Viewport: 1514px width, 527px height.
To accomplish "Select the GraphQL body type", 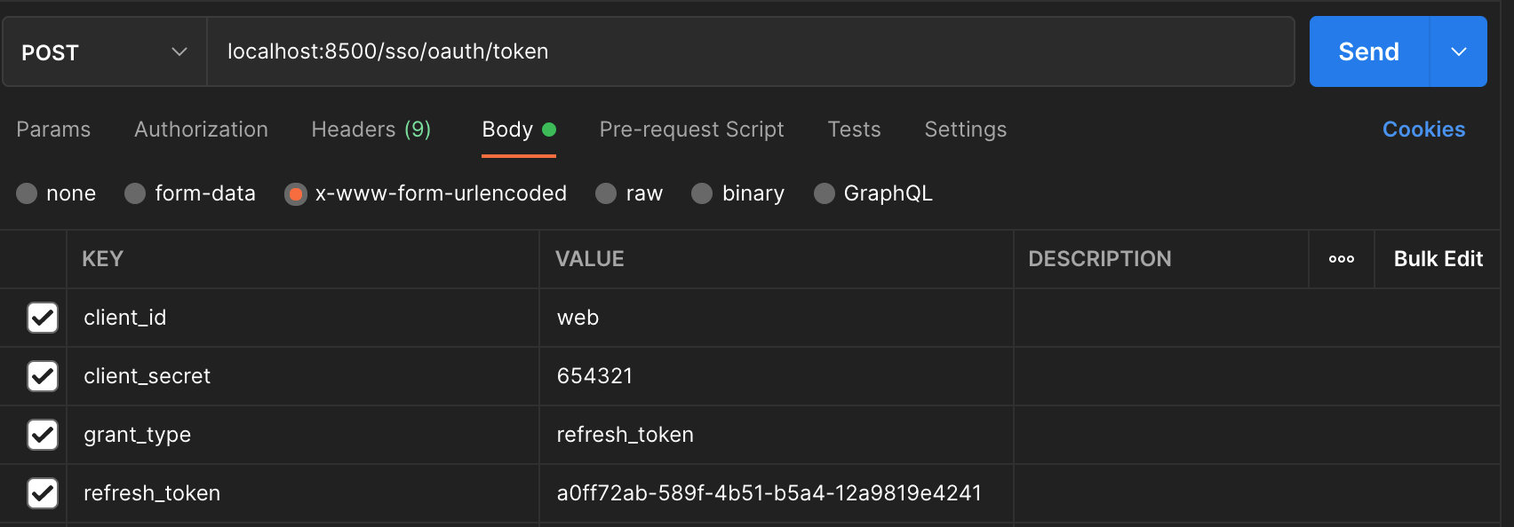I will [x=825, y=193].
